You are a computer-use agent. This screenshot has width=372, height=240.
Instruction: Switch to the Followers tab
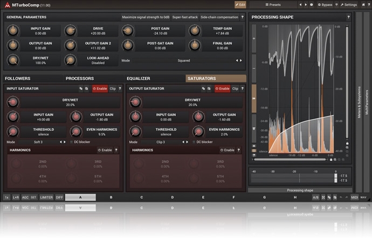pos(18,79)
